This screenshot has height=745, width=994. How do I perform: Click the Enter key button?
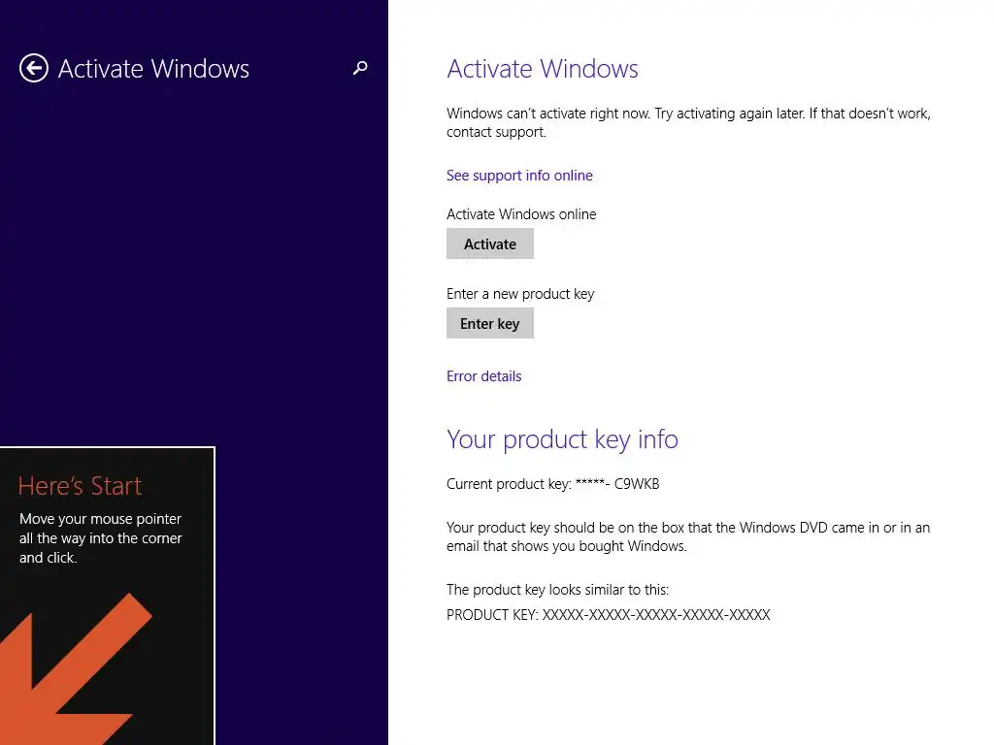pyautogui.click(x=490, y=324)
